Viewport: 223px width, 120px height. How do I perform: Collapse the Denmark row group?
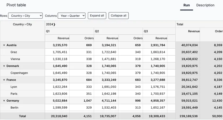(x=4, y=66)
